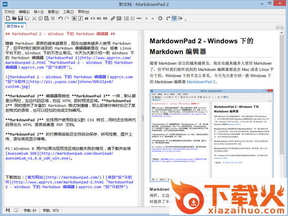This screenshot has width=288, height=216.
Task: Click the word count 81 in the status bar
Action: 30,211
